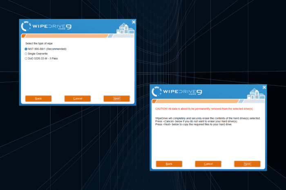
Task: Click the red CAUTION warning message
Action: coord(204,109)
